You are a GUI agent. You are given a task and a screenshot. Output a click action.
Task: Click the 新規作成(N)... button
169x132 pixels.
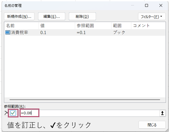pyautogui.click(x=19, y=16)
